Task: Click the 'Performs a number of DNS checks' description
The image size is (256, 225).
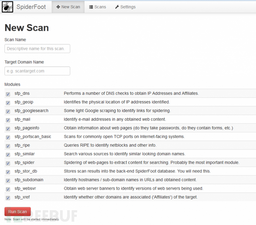Action: click(131, 93)
